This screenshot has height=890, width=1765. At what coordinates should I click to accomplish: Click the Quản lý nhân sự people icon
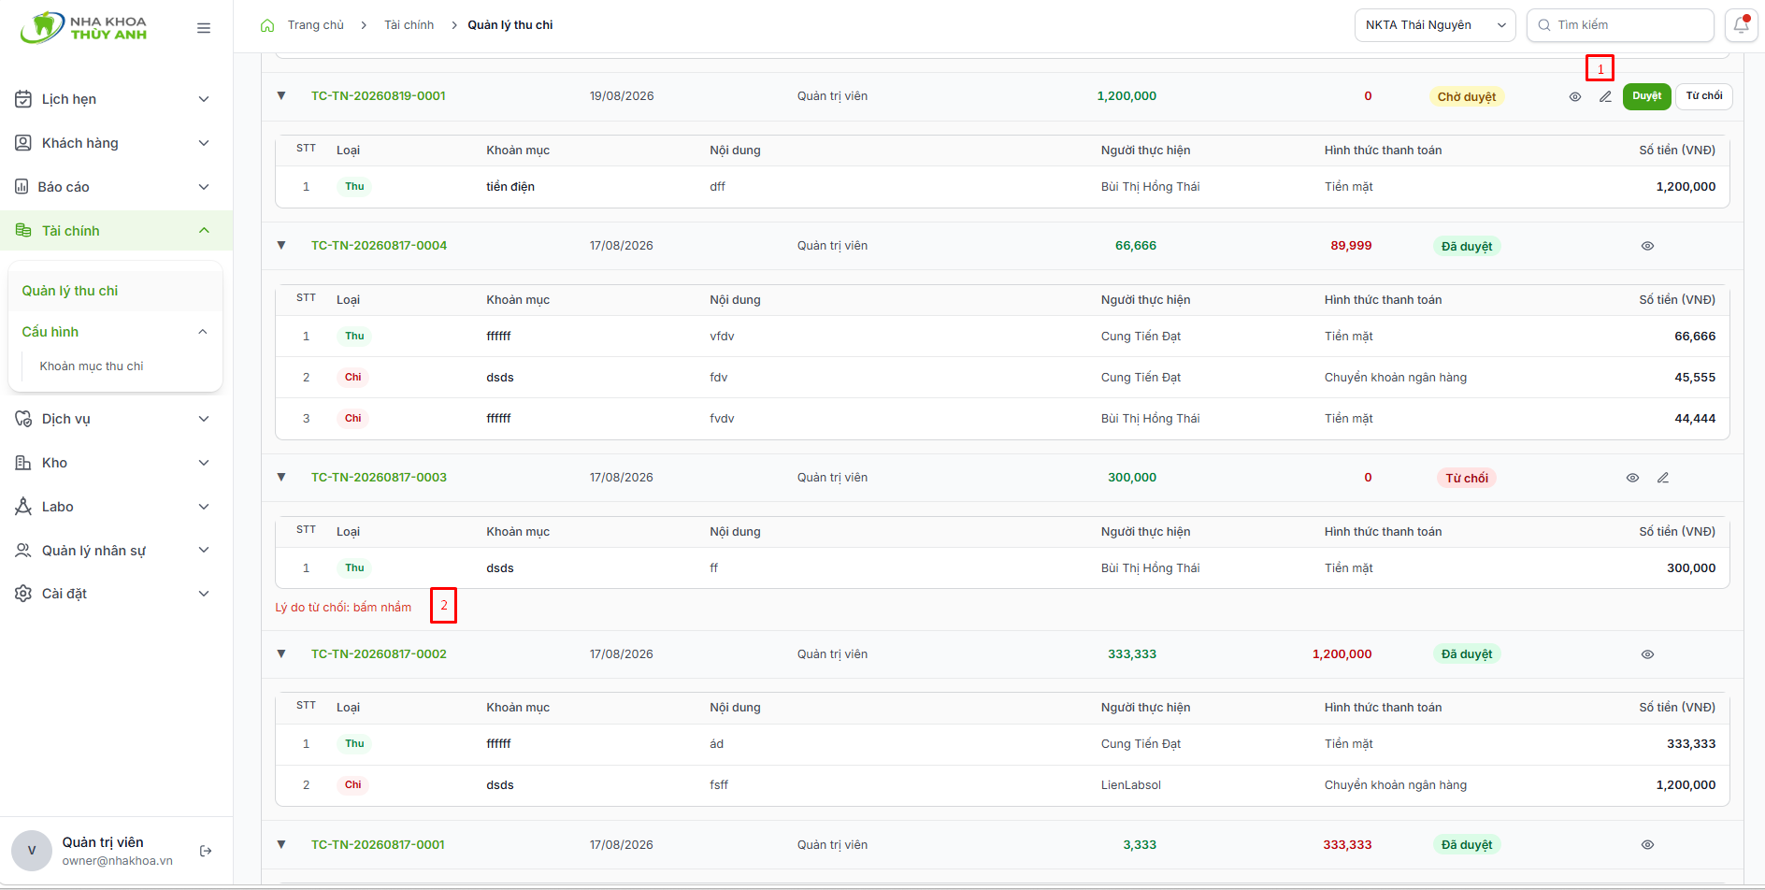pos(23,551)
